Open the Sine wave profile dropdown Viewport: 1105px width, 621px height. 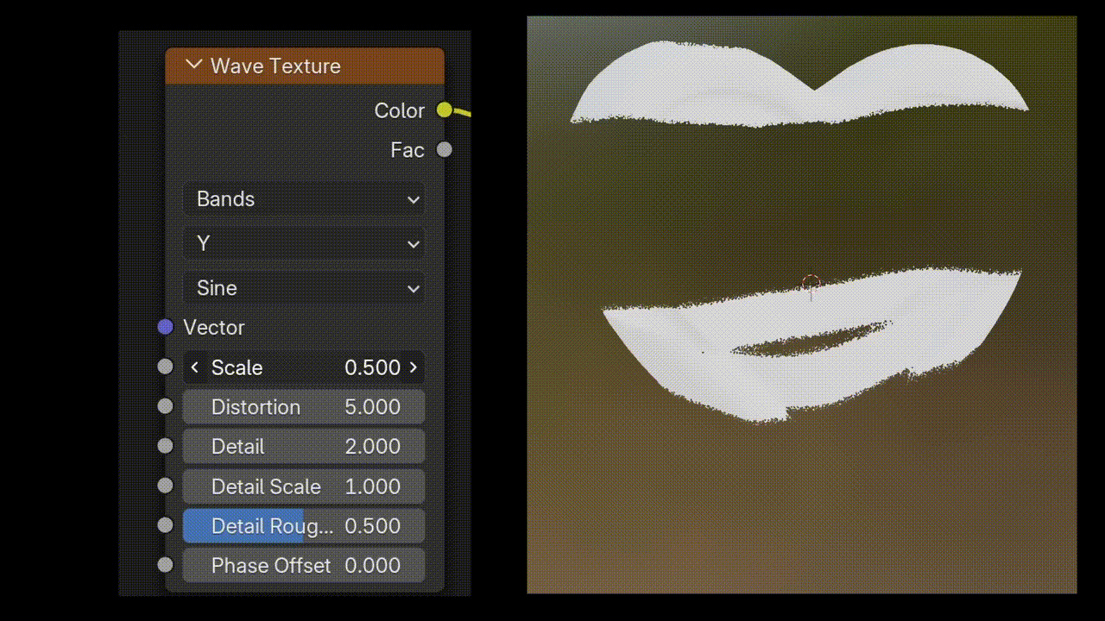(304, 288)
